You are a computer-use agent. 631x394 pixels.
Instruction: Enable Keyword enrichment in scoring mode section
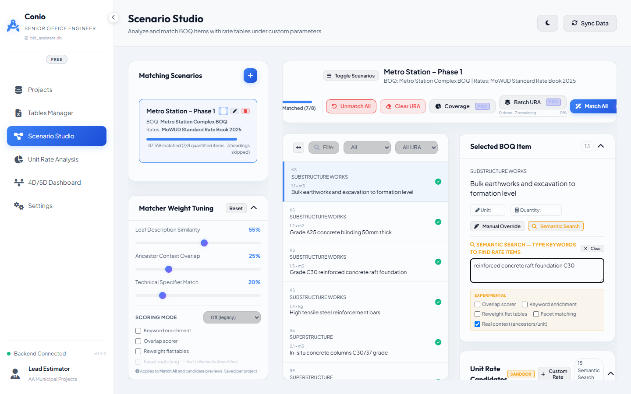tap(138, 331)
